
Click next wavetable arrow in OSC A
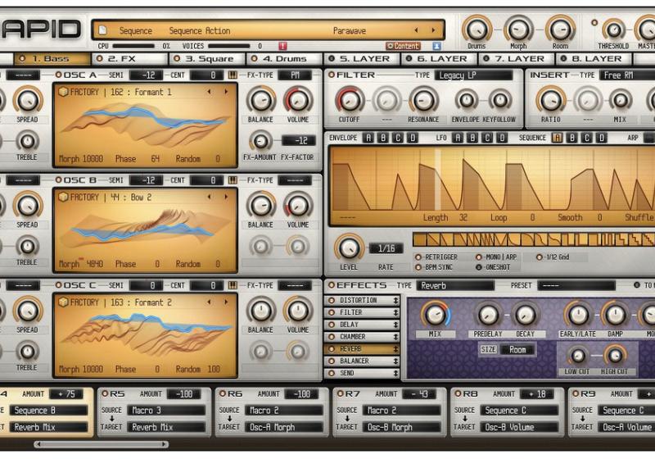pos(226,92)
